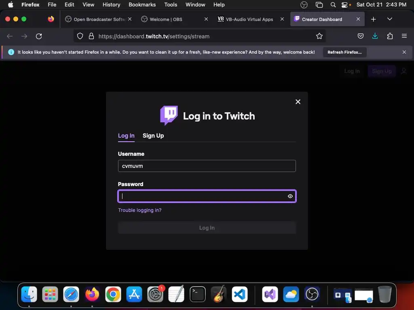Open the Help menu
The image size is (414, 310).
click(x=219, y=4)
